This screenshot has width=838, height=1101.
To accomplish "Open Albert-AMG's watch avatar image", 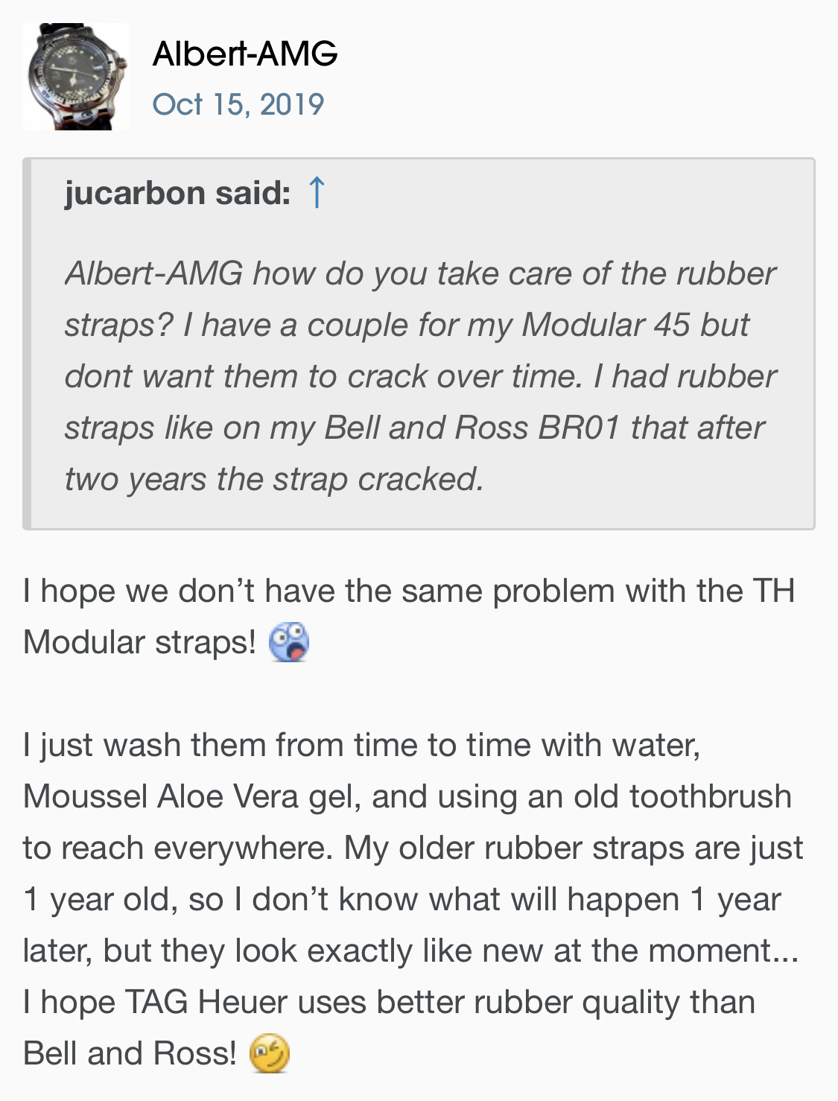I will click(x=75, y=77).
